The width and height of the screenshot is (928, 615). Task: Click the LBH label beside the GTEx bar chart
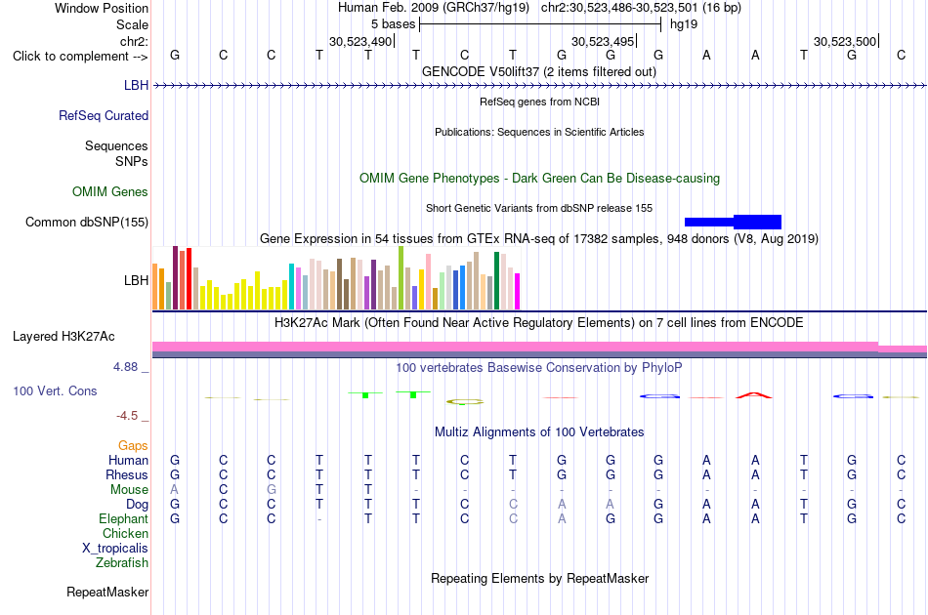click(x=136, y=280)
